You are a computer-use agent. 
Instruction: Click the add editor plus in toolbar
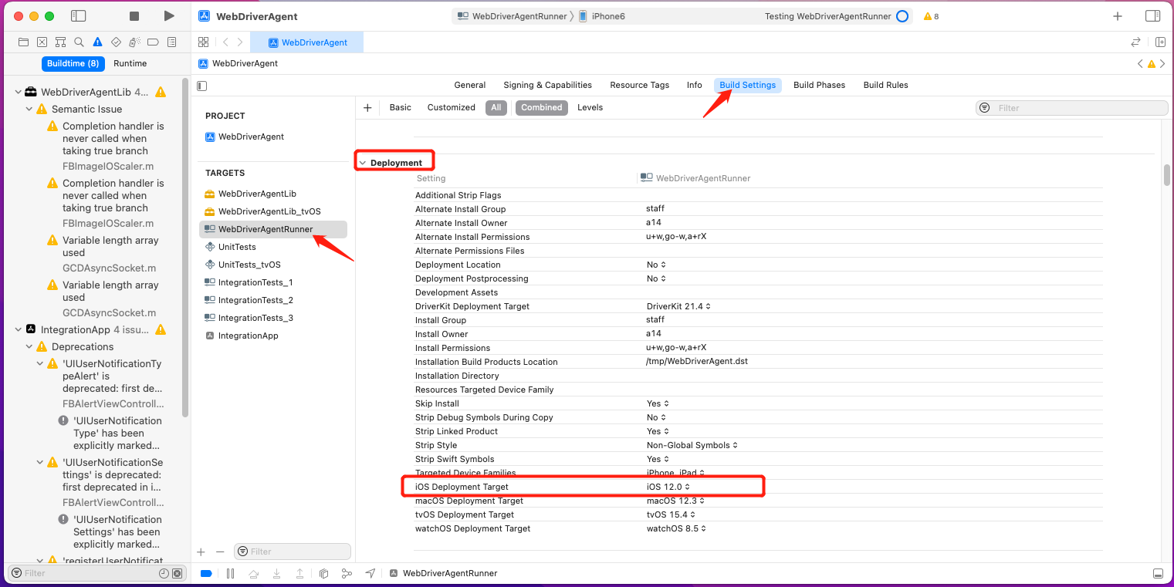[x=1117, y=16]
